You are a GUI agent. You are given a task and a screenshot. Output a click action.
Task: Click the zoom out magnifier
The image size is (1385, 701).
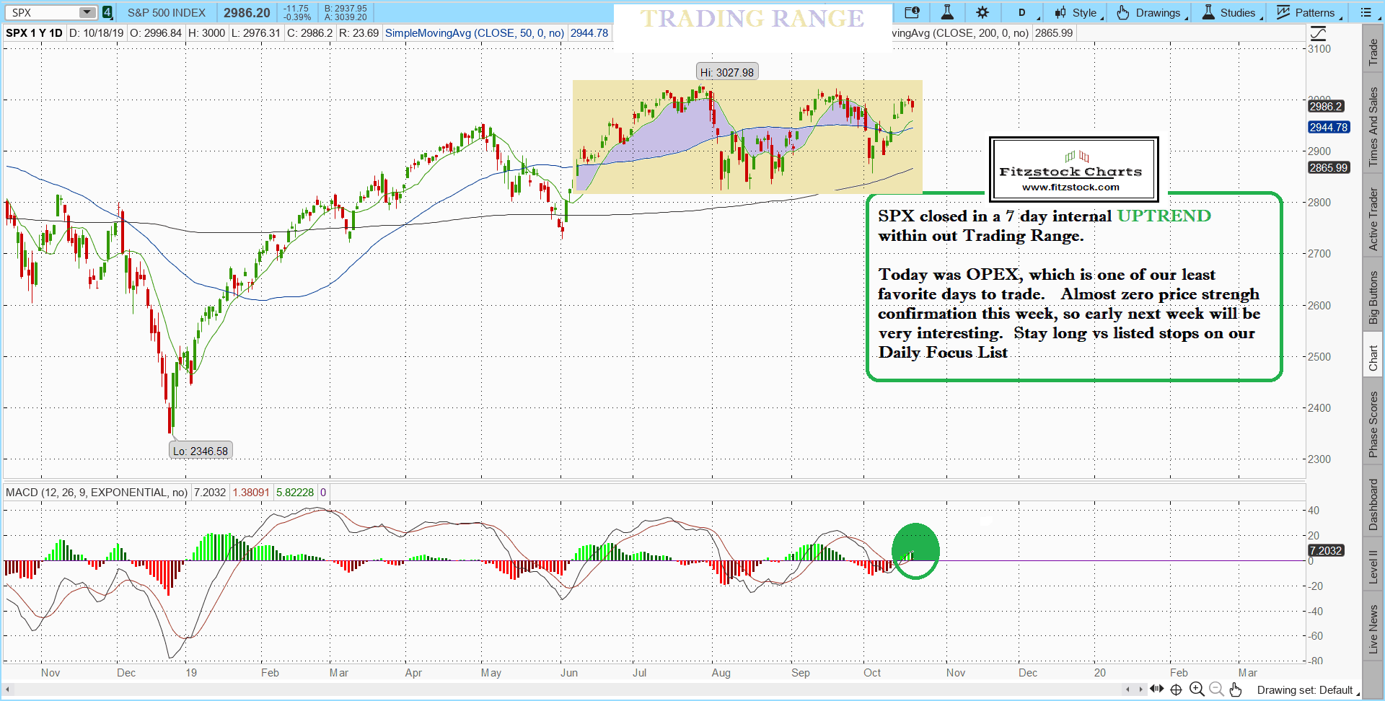coord(1216,689)
